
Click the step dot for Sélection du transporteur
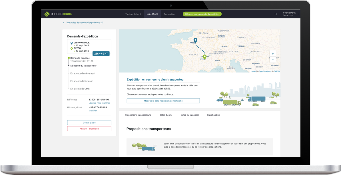(x=69, y=65)
